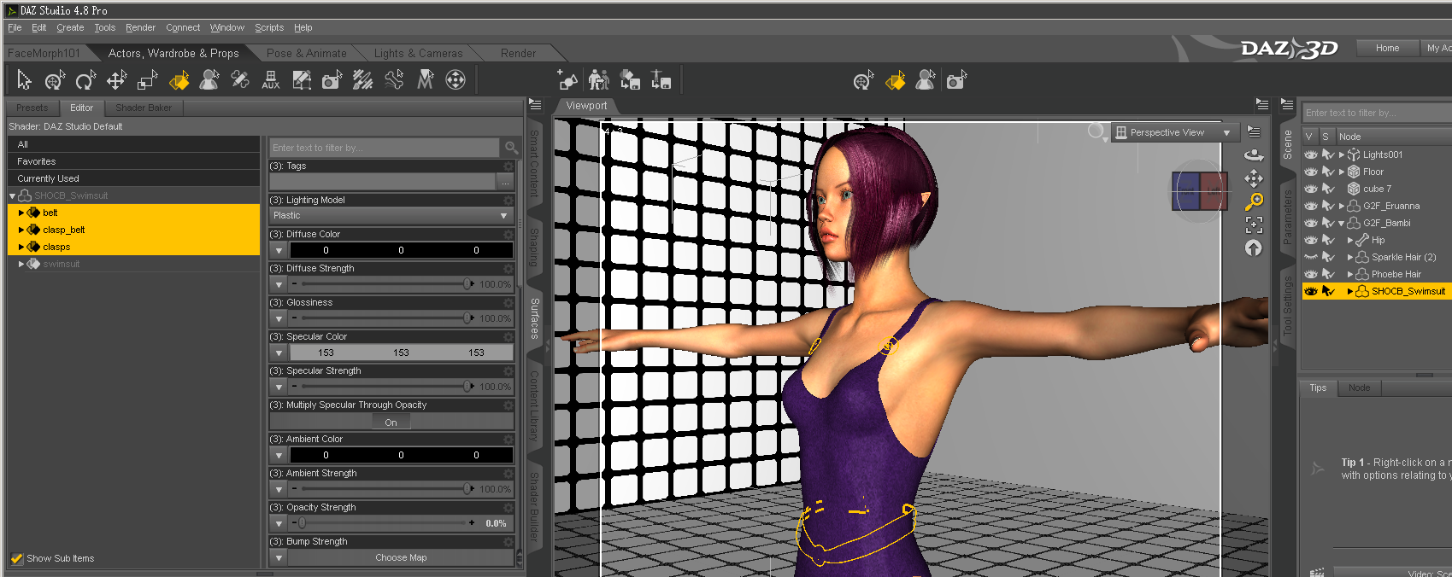Click Choose Map for Bump Strength

pyautogui.click(x=401, y=557)
